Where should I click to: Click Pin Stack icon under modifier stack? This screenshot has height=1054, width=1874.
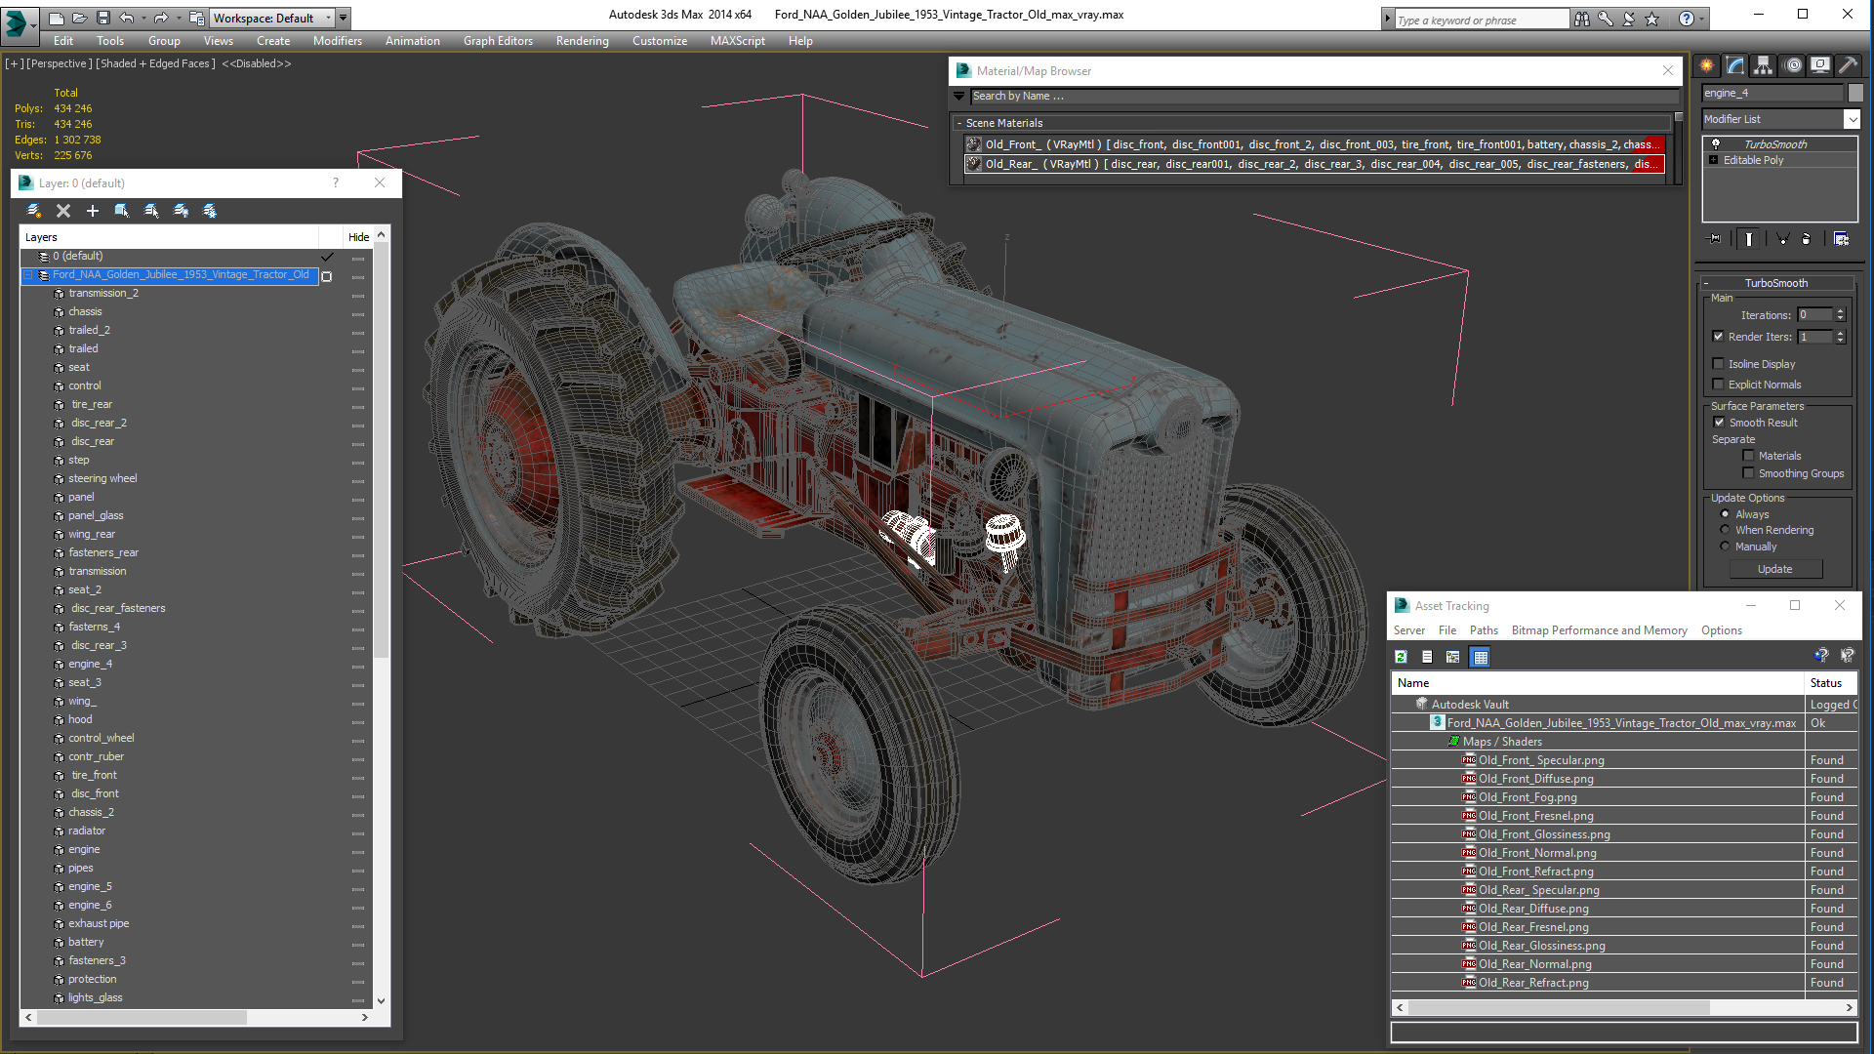click(x=1715, y=239)
